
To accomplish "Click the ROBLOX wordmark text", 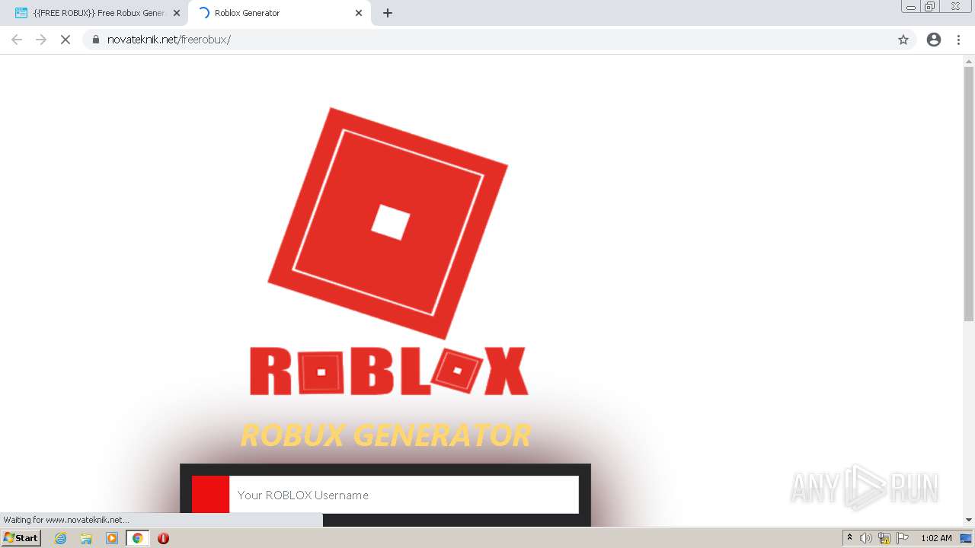I will pyautogui.click(x=388, y=371).
